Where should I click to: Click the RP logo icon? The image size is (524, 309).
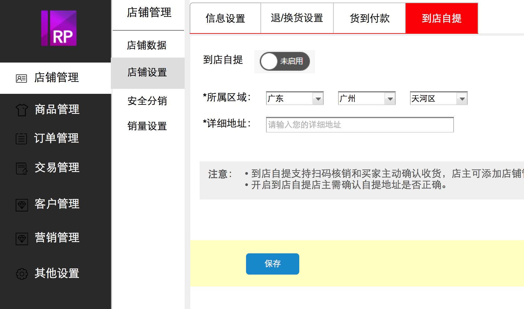coord(59,28)
